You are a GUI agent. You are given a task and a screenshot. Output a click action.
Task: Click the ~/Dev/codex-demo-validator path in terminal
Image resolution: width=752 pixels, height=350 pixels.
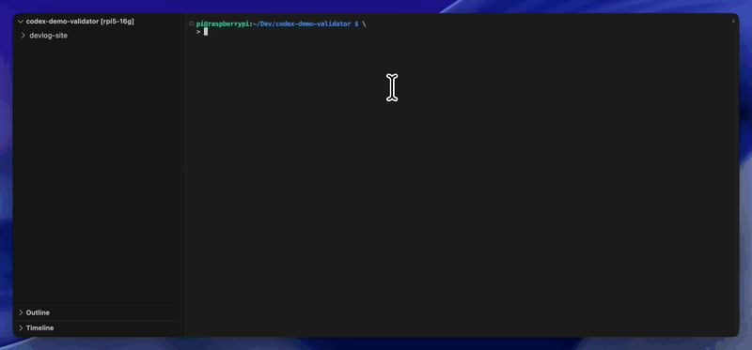pyautogui.click(x=302, y=24)
